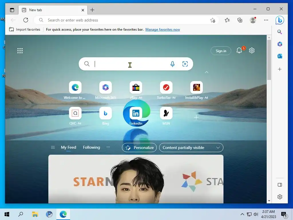Viewport: 293px width, 220px height.
Task: Open the taskbar search magnifier
Action: [x=21, y=214]
